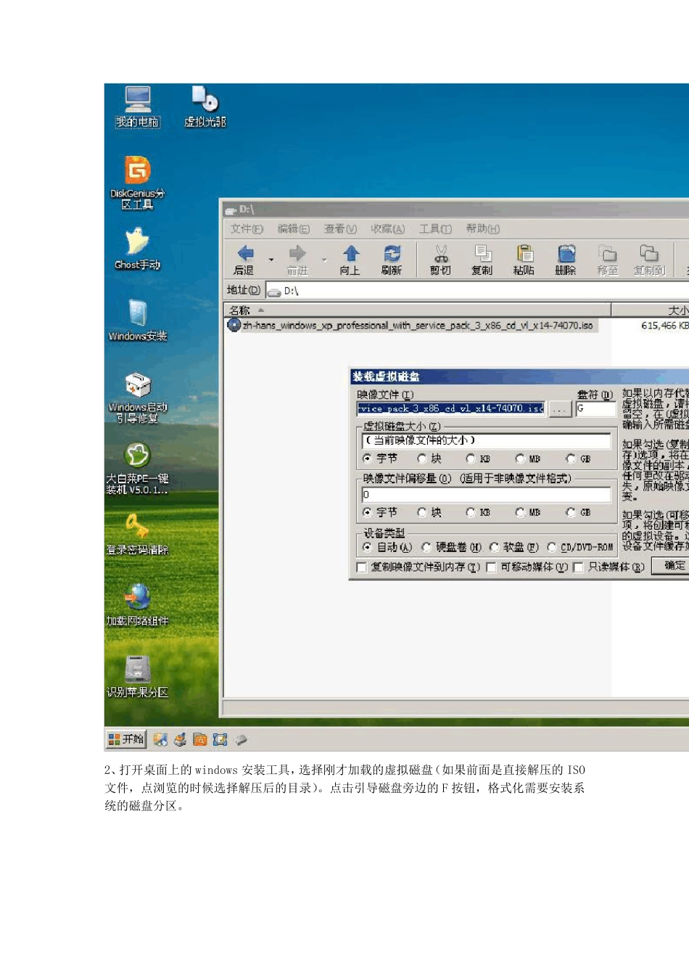This screenshot has width=689, height=975.
Task: Select GB under 映像文件偏移量
Action: (x=571, y=512)
